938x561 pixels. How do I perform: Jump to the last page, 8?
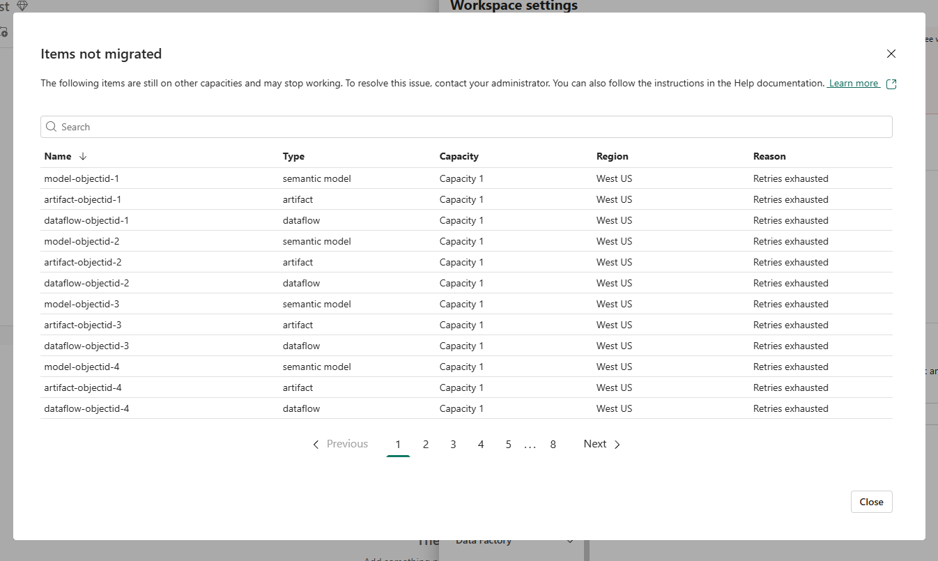553,445
